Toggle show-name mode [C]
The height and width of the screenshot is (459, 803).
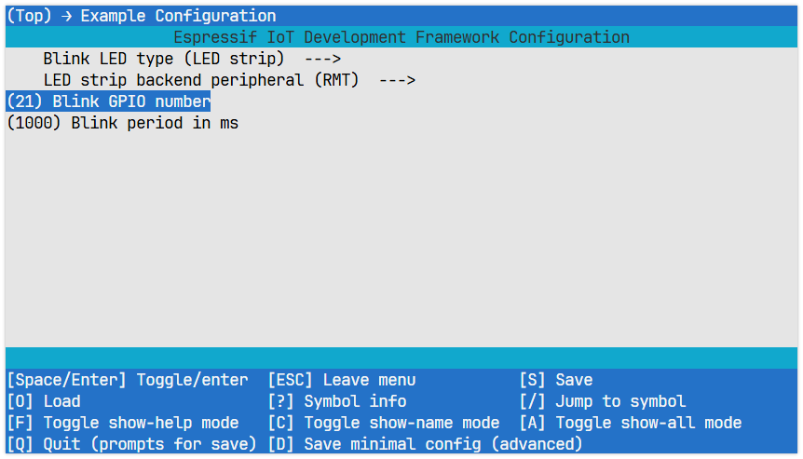point(383,423)
